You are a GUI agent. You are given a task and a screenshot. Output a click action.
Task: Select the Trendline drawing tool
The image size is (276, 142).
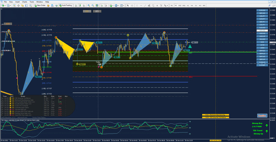click(145, 6)
